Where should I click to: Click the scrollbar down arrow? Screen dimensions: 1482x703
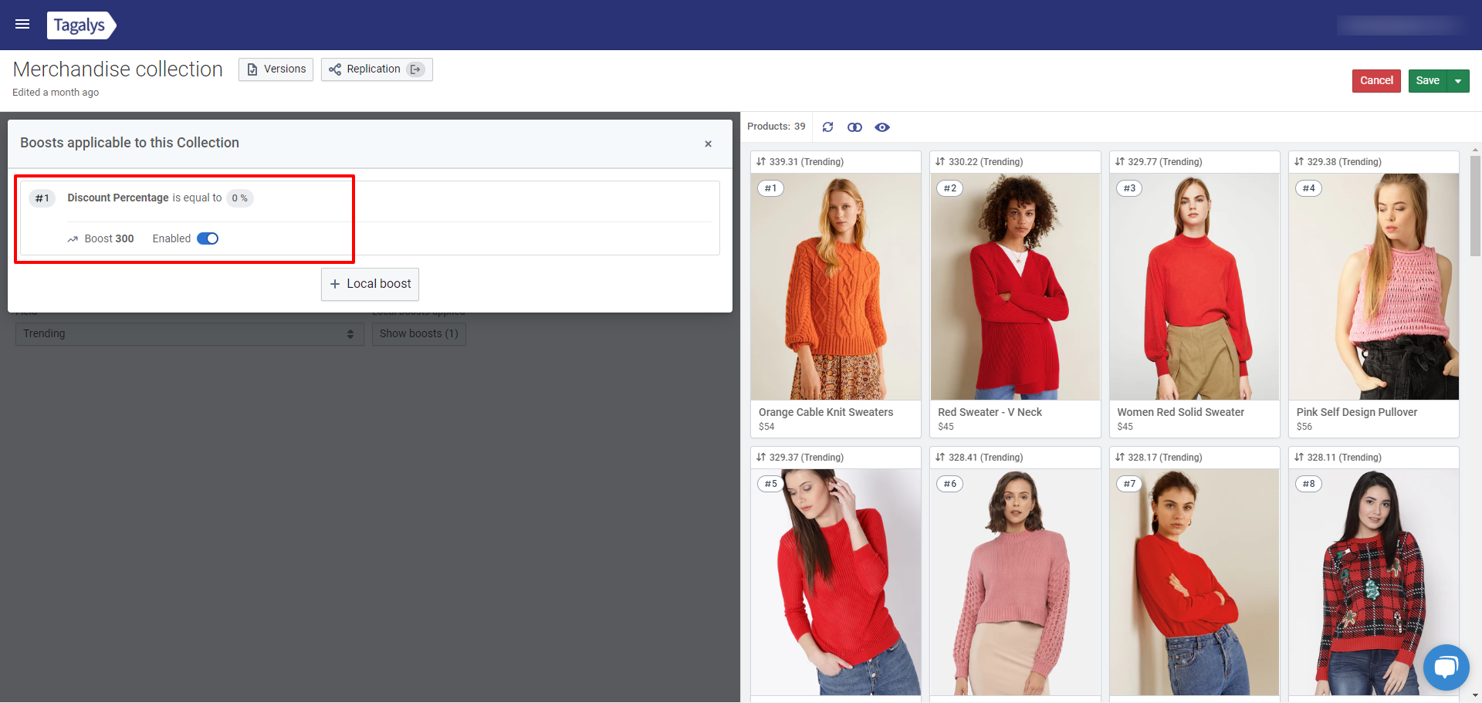tap(1475, 695)
